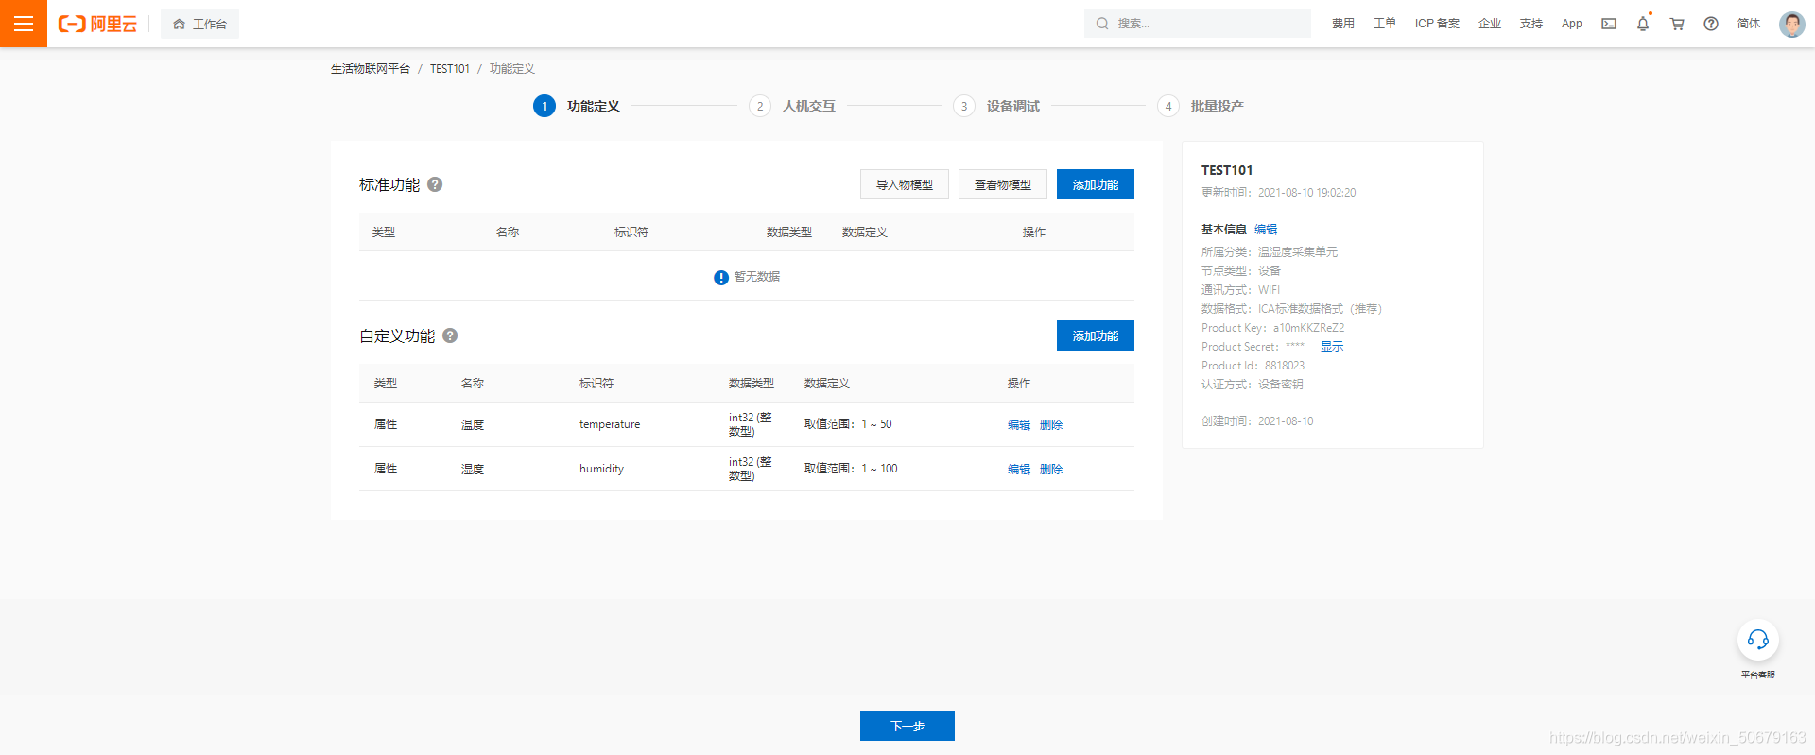Click the 湿度 name cell
1815x755 pixels.
[x=473, y=469]
